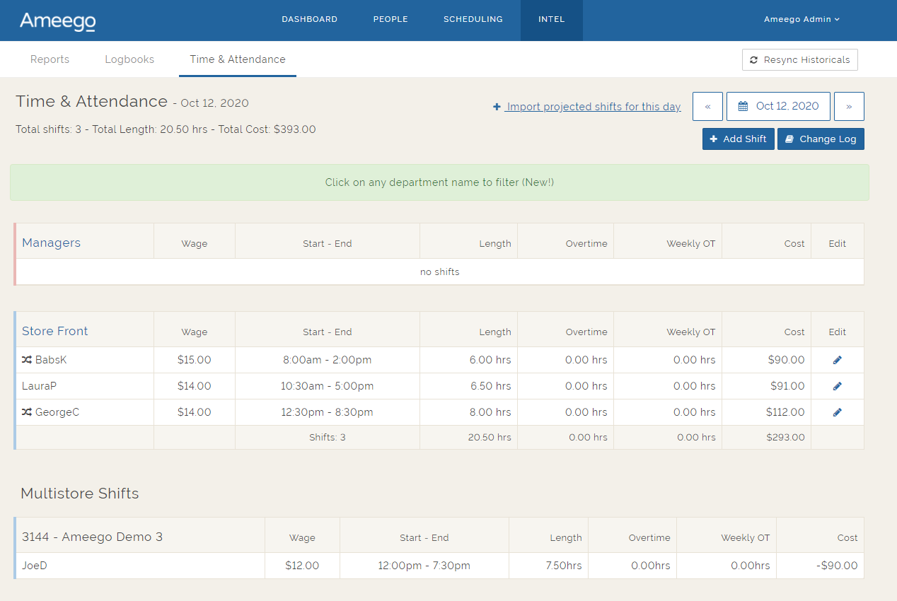Open the Oct 12, 2020 date picker
Image resolution: width=897 pixels, height=601 pixels.
coord(778,107)
